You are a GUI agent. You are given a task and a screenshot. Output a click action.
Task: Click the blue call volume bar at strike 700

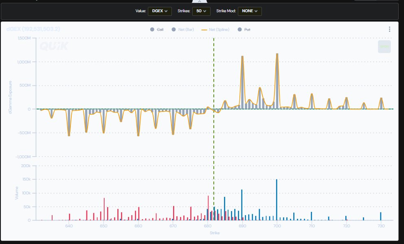tap(277, 200)
